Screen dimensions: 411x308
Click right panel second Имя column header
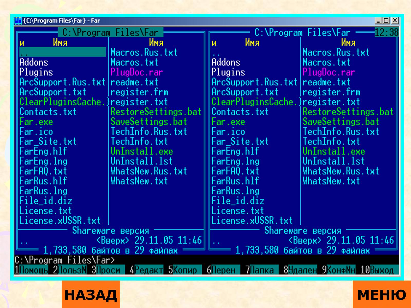pos(348,42)
